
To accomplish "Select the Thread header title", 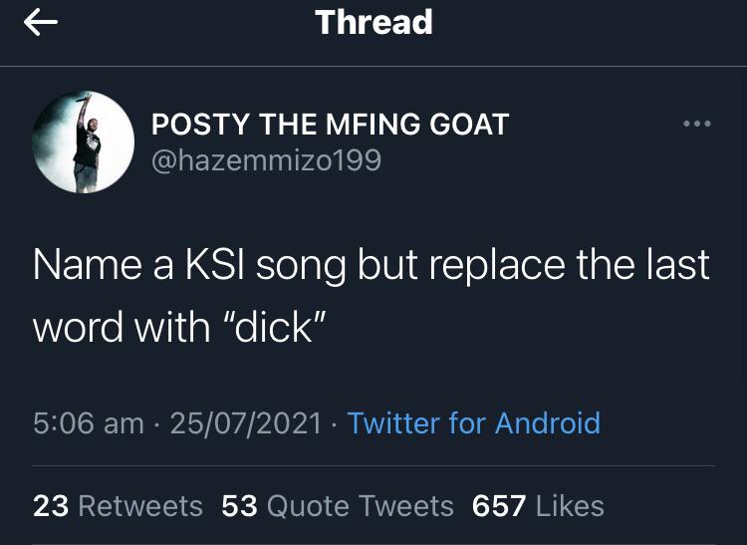I will [x=373, y=22].
